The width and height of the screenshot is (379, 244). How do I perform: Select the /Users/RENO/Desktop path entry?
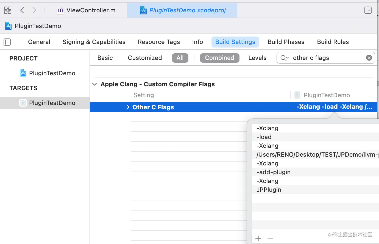(x=315, y=154)
